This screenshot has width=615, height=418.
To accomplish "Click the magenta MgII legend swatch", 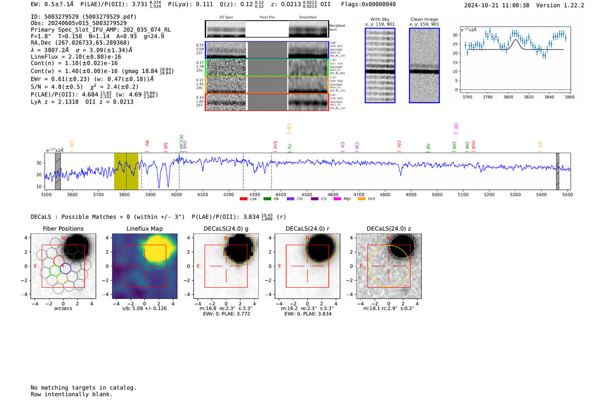I will point(337,199).
